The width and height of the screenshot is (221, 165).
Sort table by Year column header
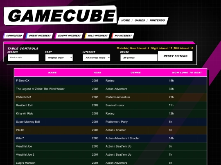point(97,73)
